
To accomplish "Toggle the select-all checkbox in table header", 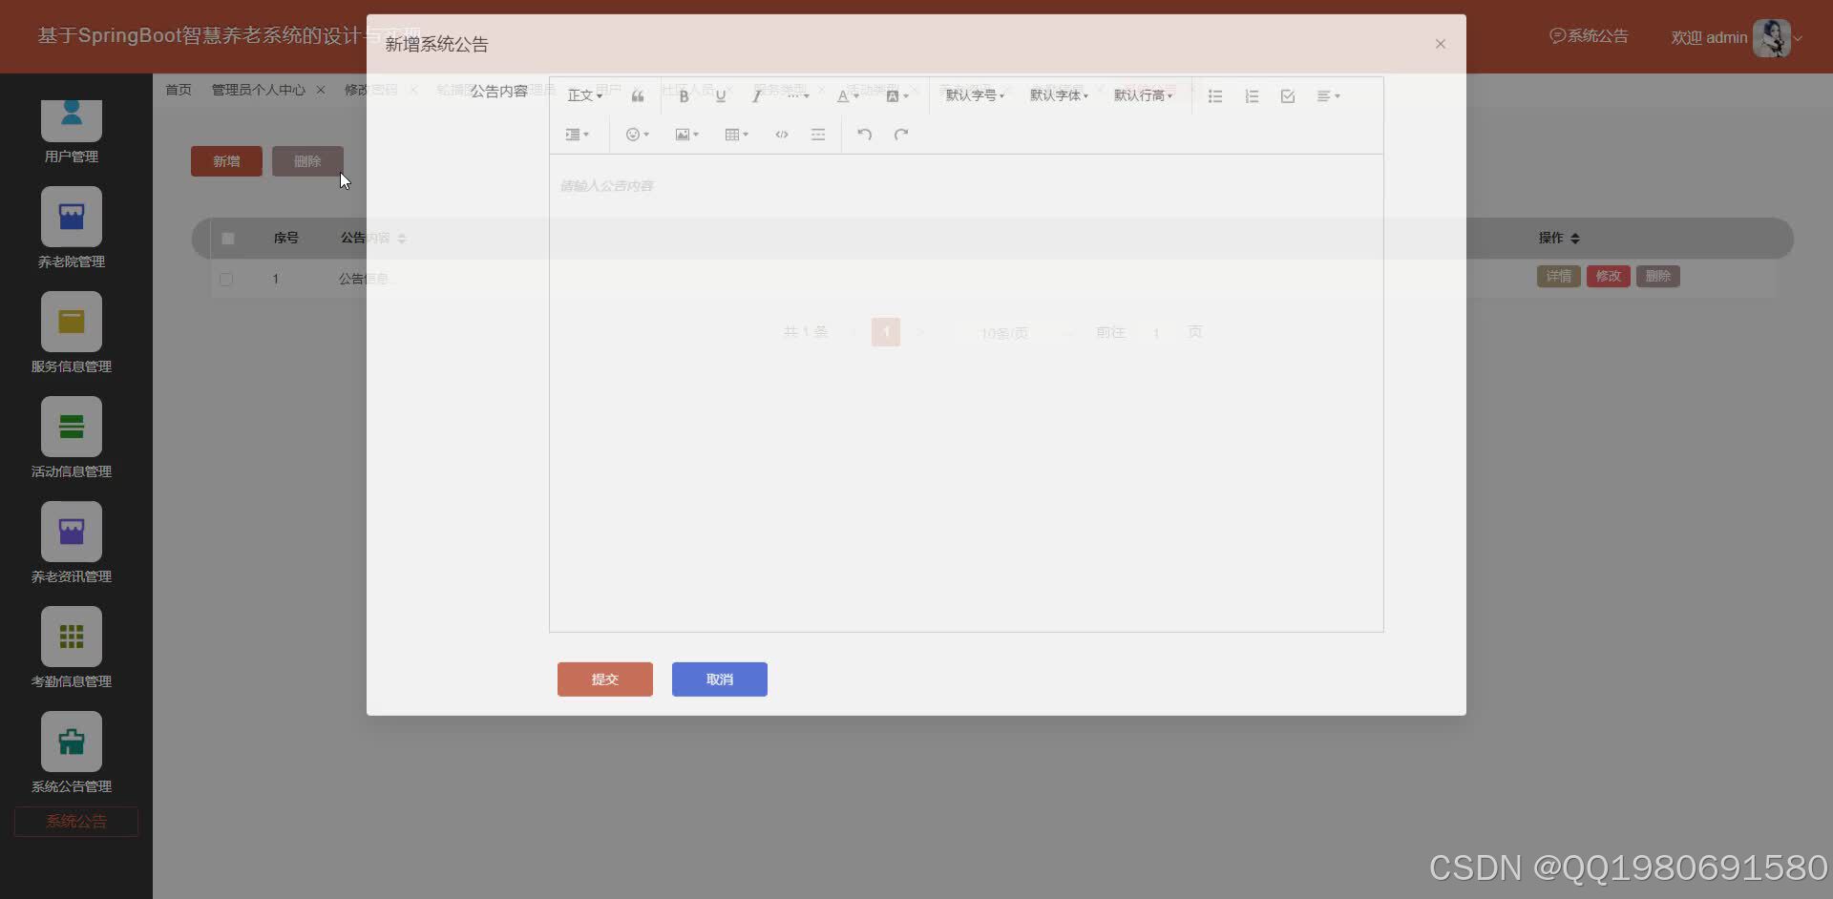I will tap(227, 239).
